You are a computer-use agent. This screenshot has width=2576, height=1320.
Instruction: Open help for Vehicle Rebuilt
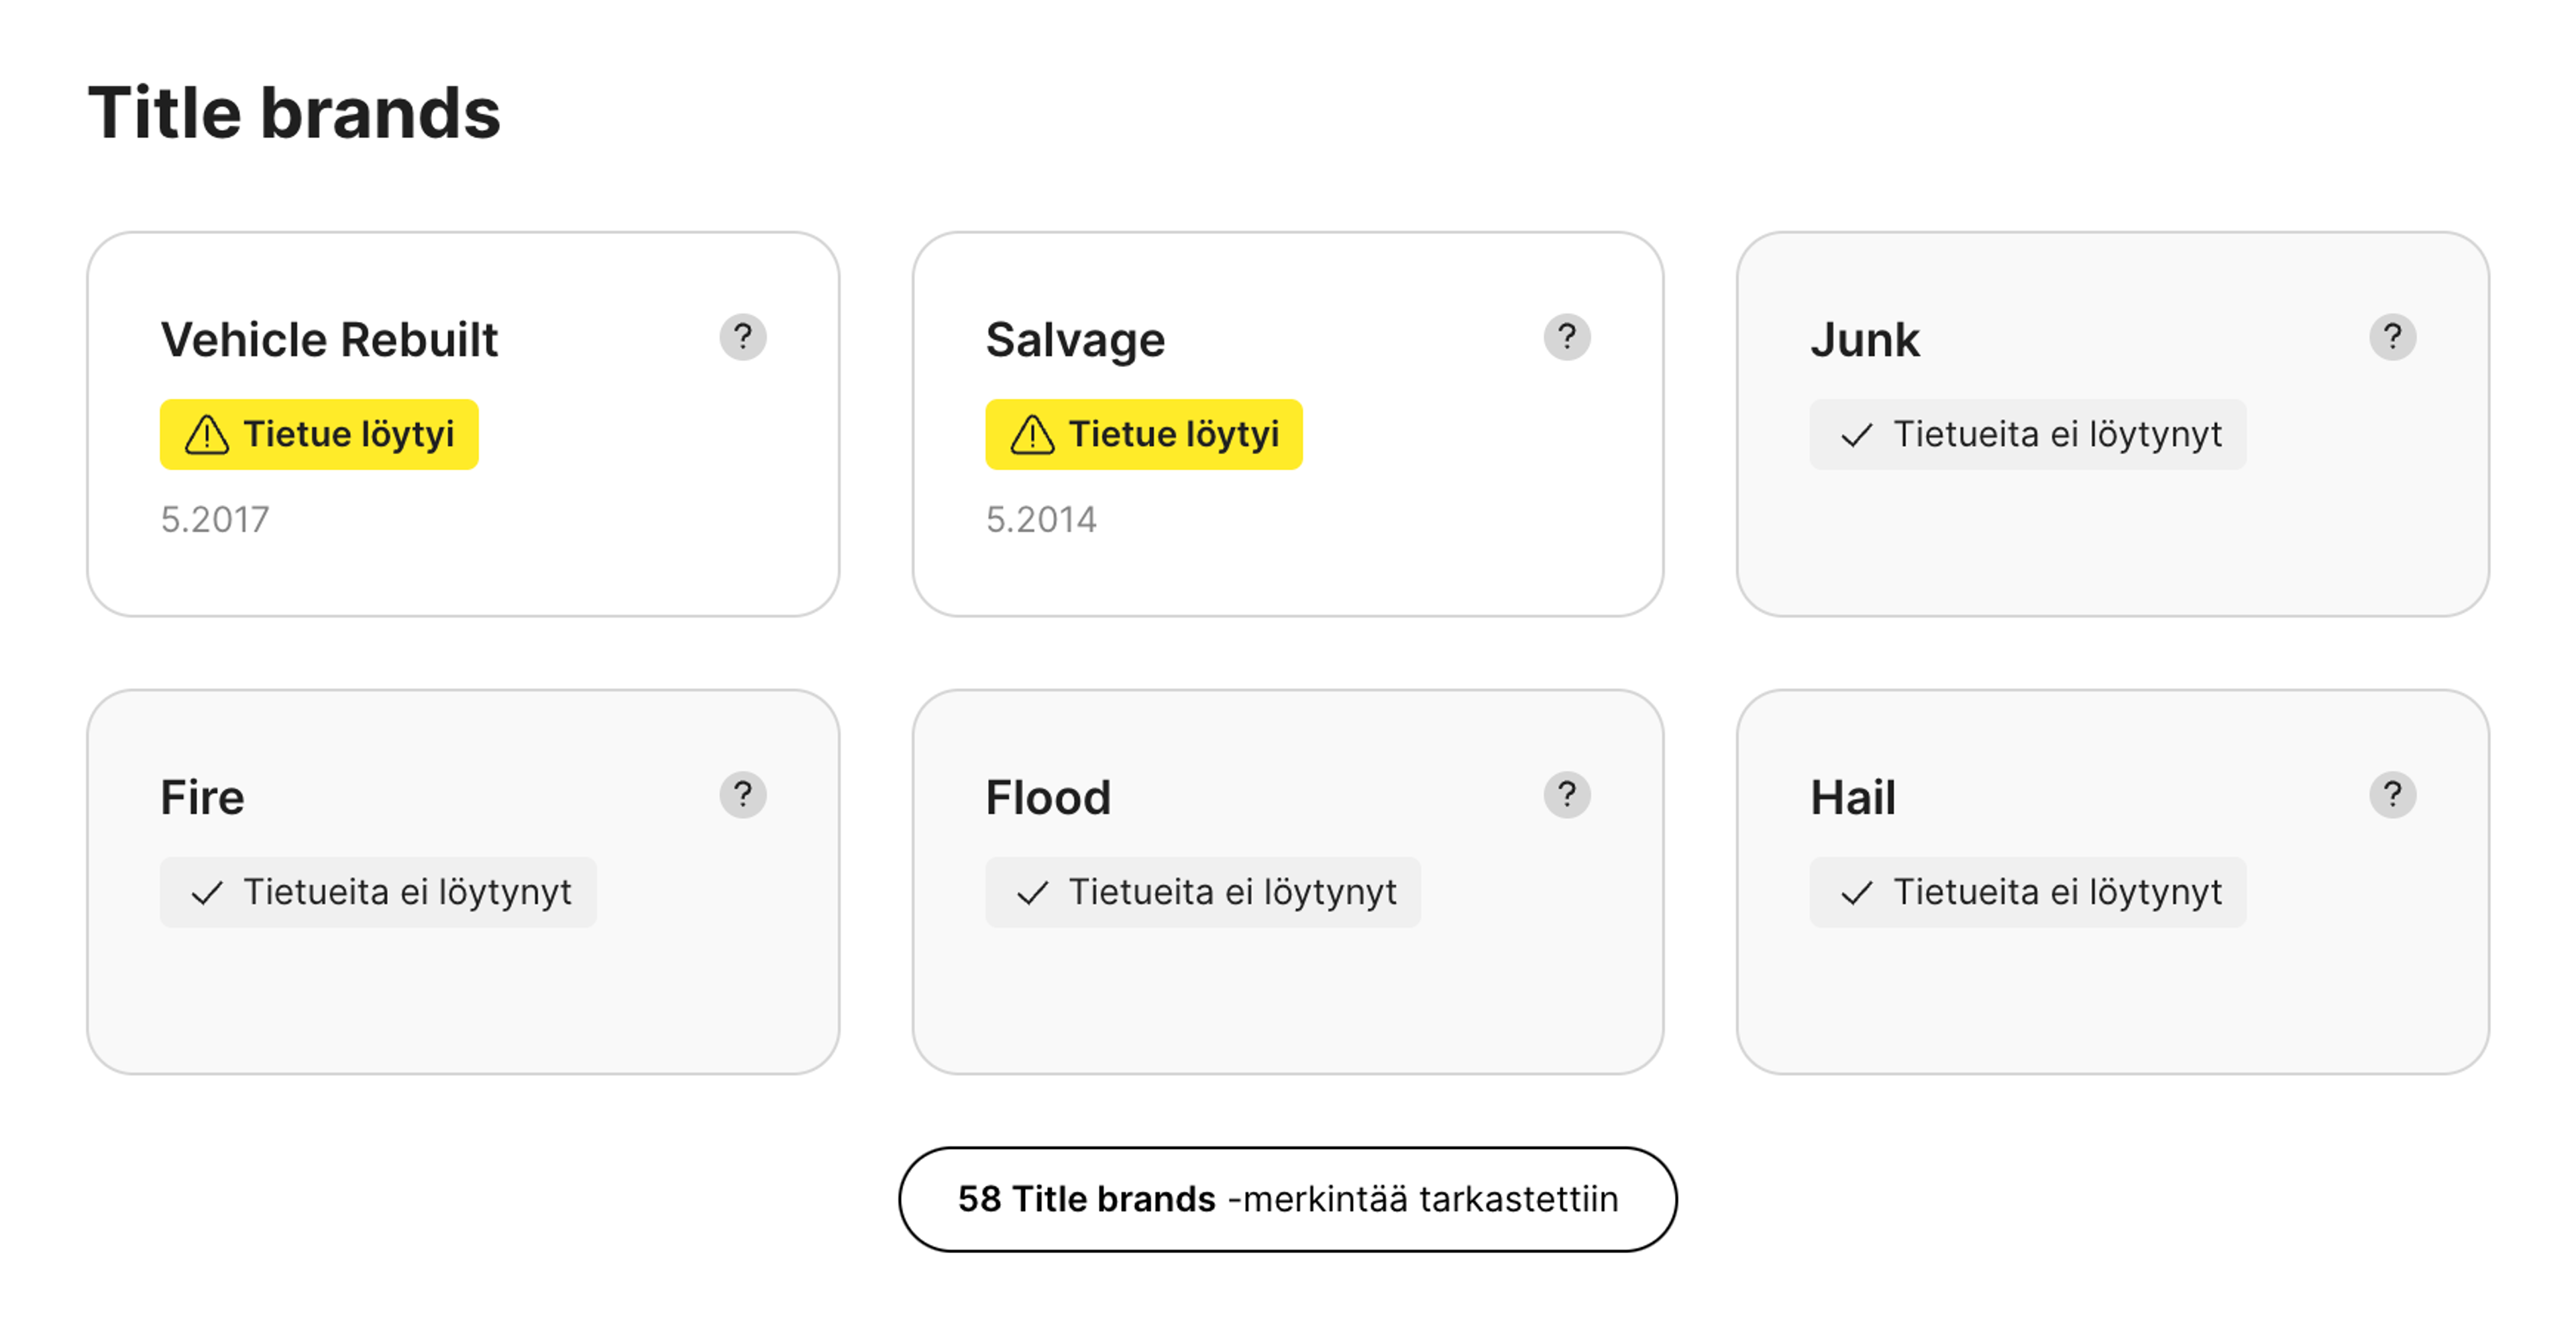tap(743, 337)
